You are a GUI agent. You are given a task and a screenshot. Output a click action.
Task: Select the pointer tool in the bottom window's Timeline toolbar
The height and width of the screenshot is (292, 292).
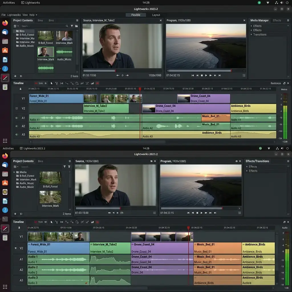(x=52, y=222)
